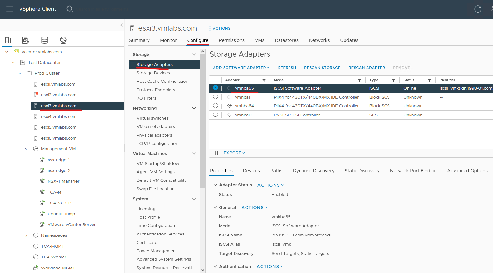Open the Advanced Options tab

click(x=467, y=171)
